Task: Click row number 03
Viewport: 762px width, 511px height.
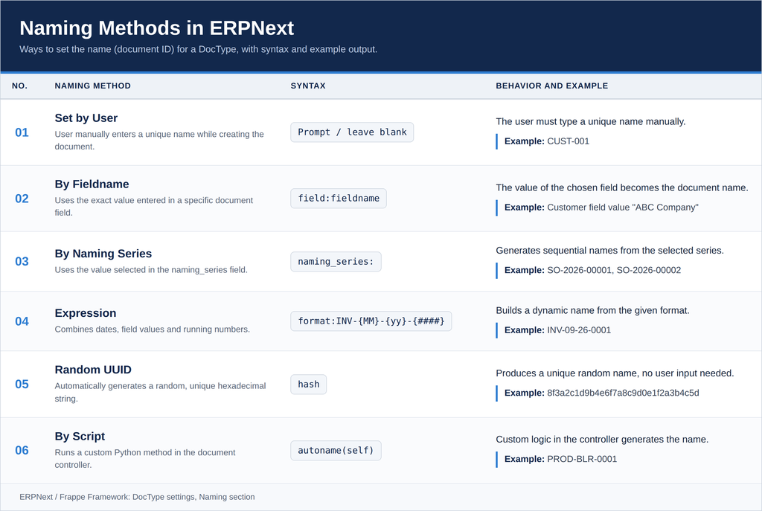Action: point(22,261)
